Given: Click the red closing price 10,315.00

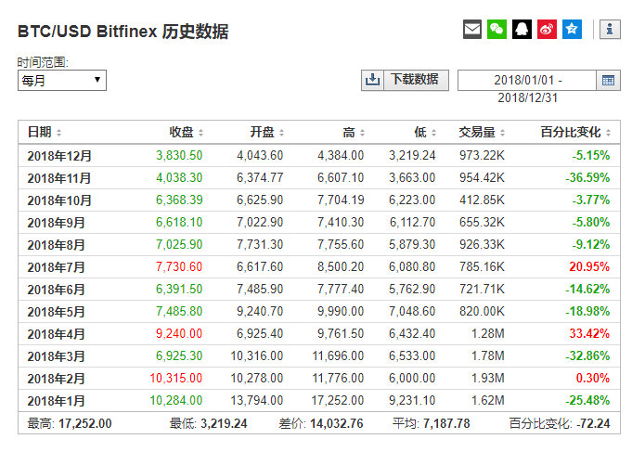Looking at the screenshot, I should [x=176, y=378].
